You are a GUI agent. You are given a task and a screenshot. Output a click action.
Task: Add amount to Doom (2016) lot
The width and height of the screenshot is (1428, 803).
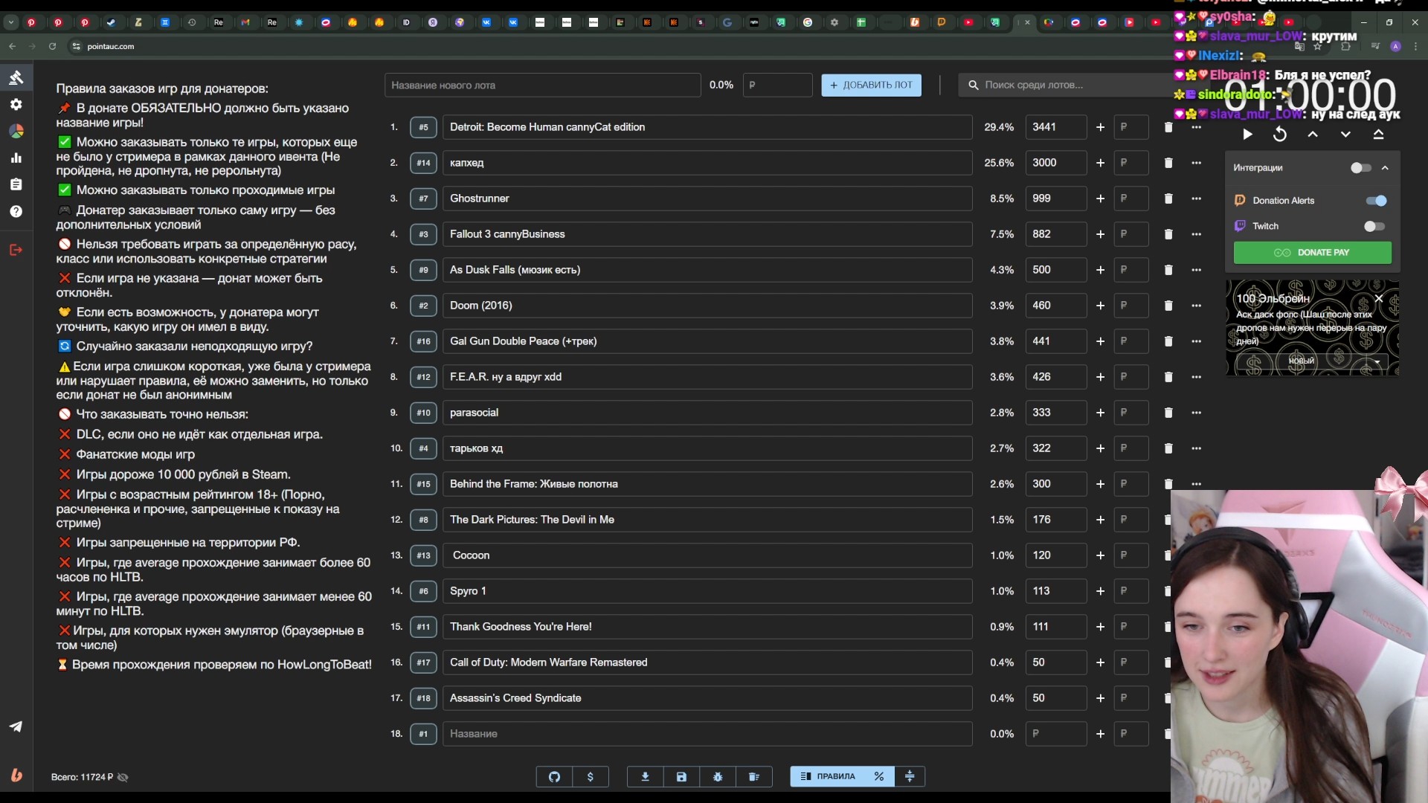(1100, 306)
